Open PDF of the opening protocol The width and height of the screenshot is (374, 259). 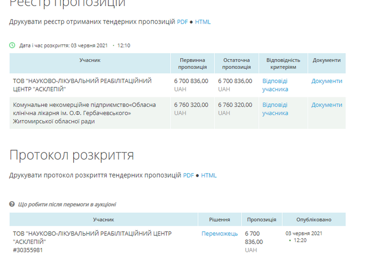[188, 175]
